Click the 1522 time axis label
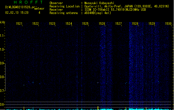174x110 pixels. (x=35, y=24)
